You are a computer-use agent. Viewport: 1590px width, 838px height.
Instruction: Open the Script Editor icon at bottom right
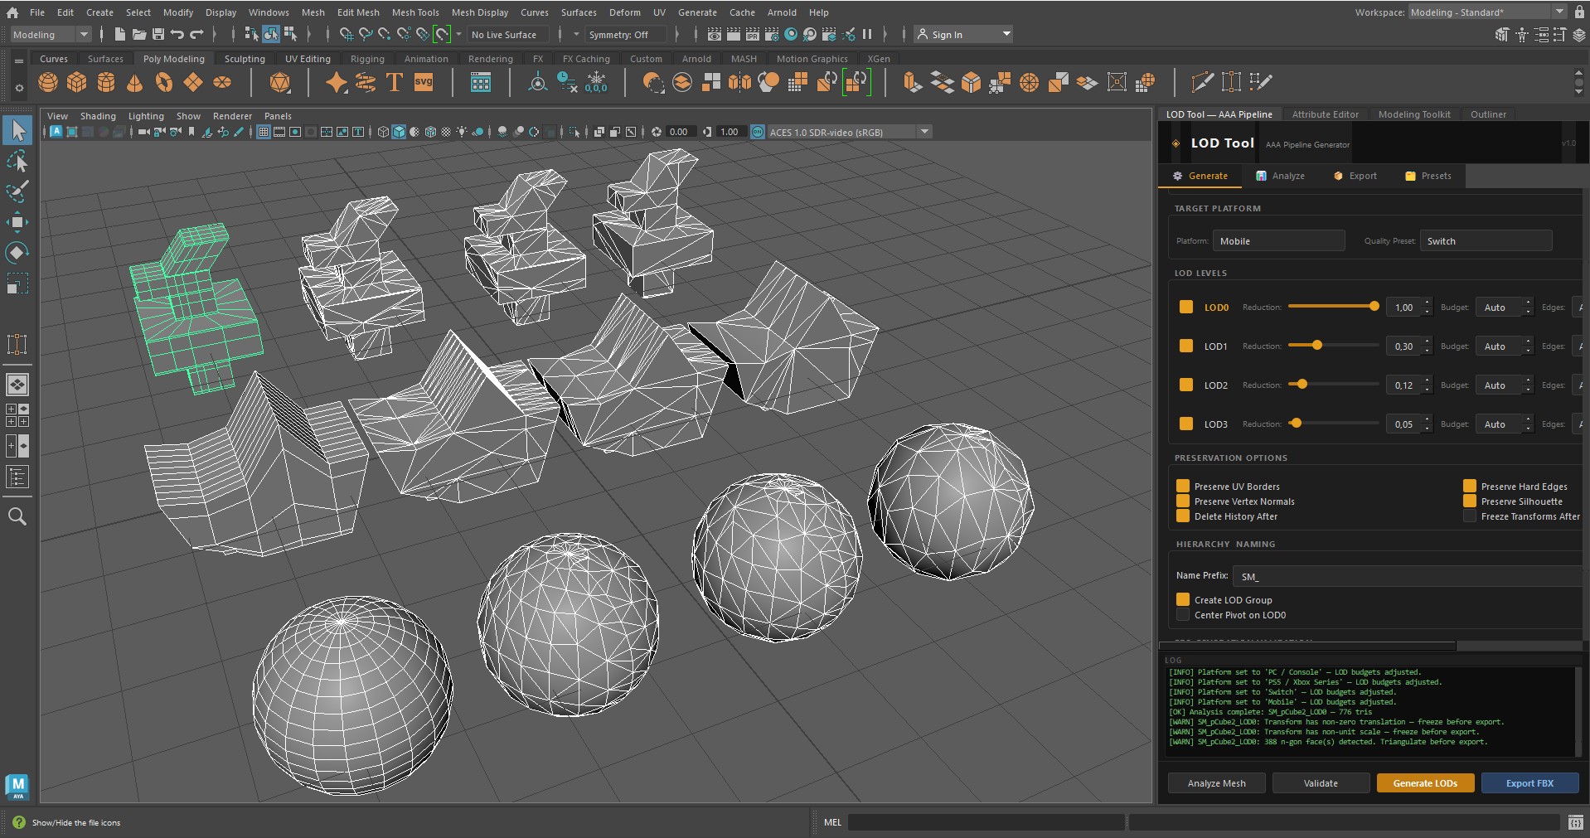[1576, 822]
